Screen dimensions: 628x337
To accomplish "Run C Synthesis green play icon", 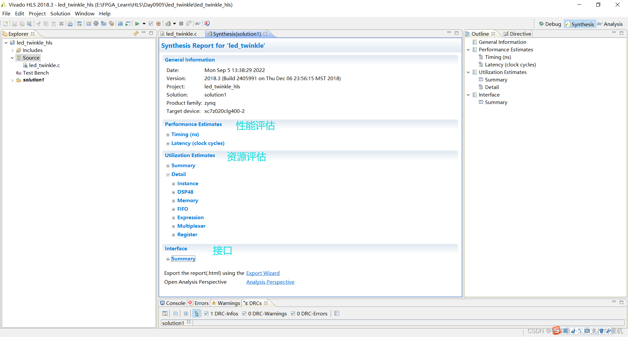I will point(137,24).
